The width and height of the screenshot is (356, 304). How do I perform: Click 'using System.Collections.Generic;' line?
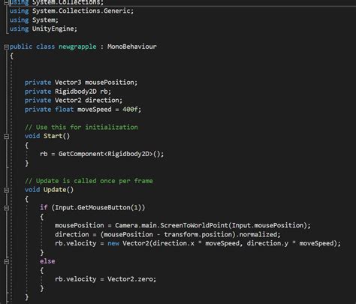point(72,11)
